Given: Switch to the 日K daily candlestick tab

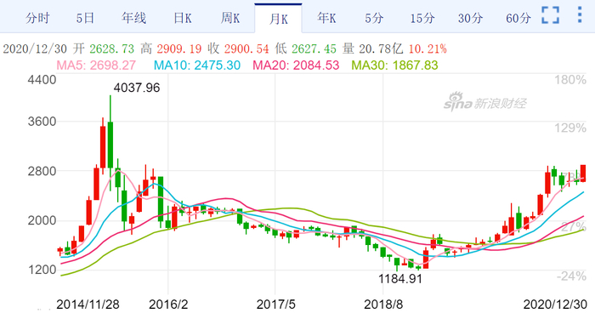Looking at the screenshot, I should coord(183,18).
